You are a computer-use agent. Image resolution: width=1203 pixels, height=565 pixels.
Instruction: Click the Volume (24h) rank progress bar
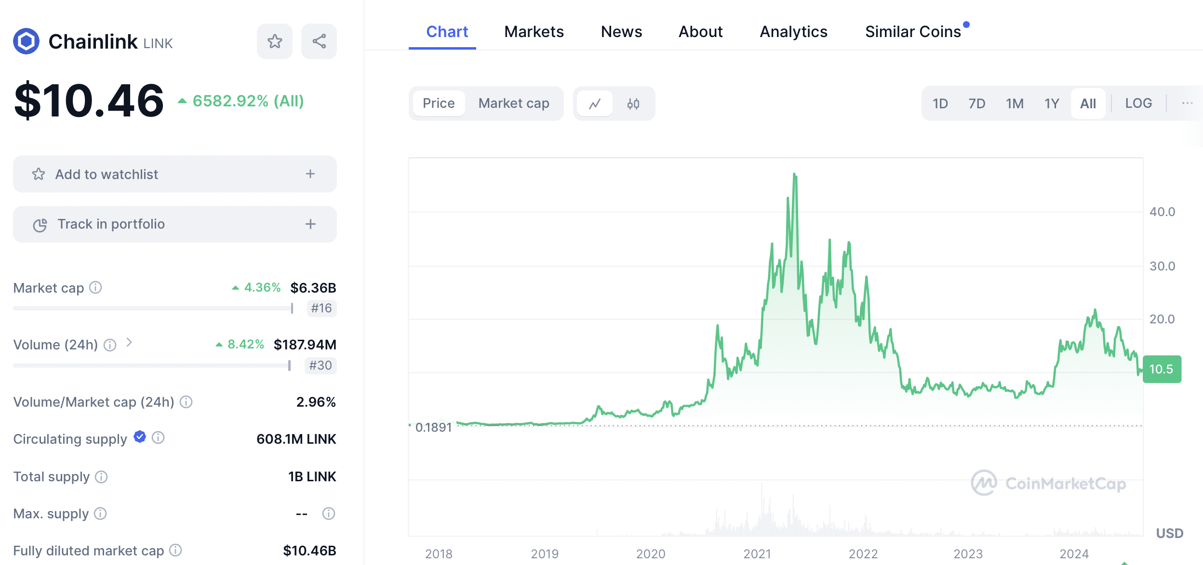pos(152,365)
